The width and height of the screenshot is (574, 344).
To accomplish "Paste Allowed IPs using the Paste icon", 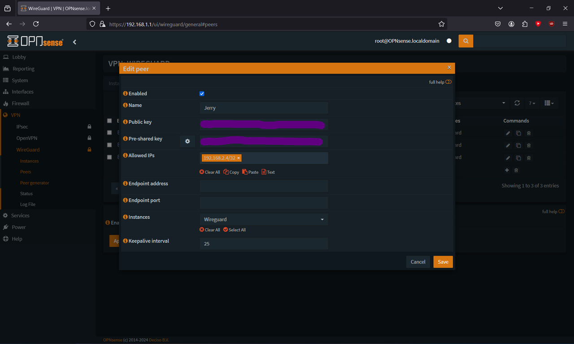I will point(250,172).
